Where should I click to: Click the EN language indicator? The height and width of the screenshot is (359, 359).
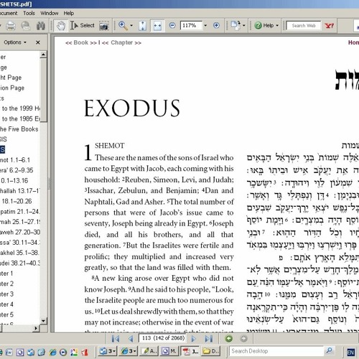351,352
